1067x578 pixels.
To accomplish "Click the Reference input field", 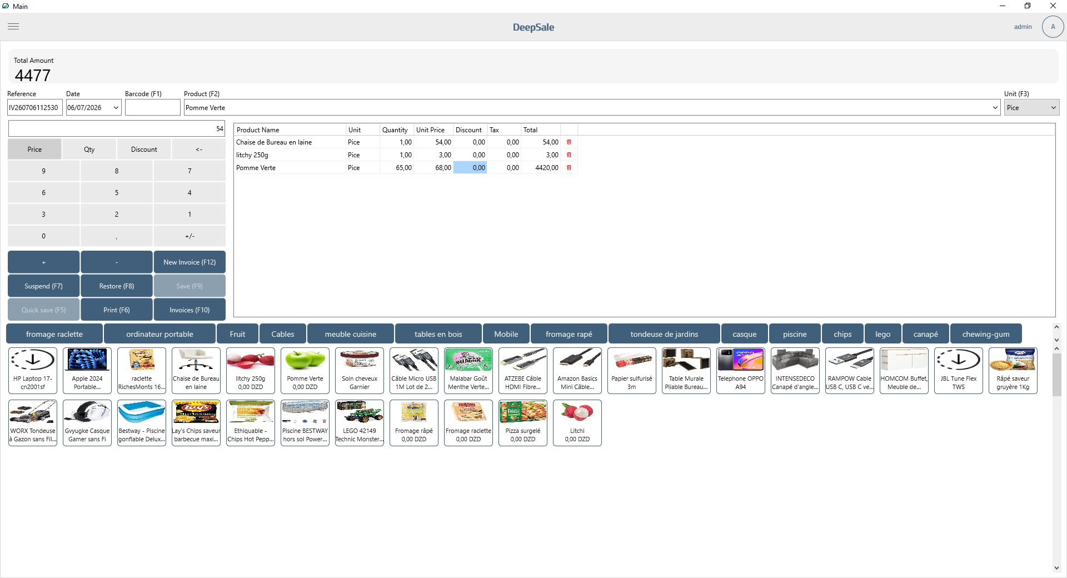I will (35, 108).
